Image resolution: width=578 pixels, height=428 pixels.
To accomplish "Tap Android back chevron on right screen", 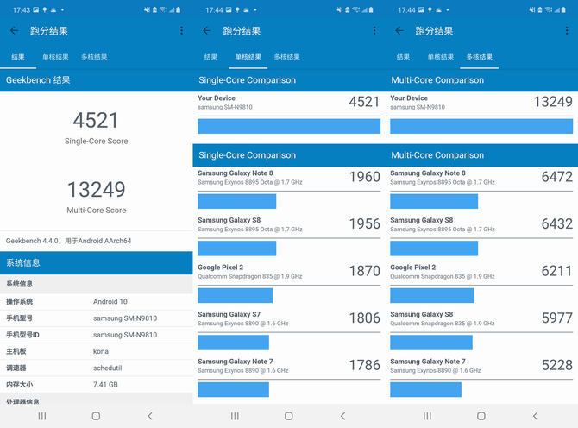I will tap(535, 416).
